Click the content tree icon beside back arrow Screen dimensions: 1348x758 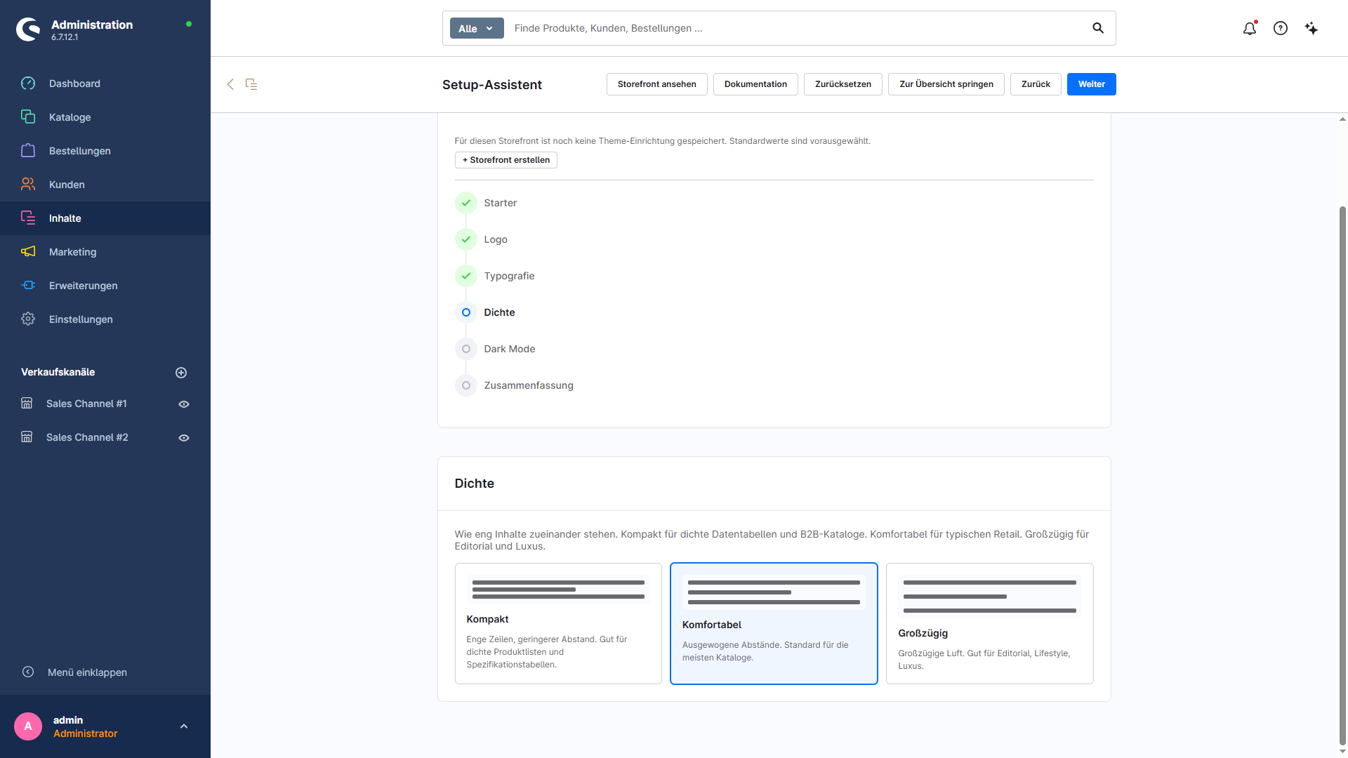251,84
